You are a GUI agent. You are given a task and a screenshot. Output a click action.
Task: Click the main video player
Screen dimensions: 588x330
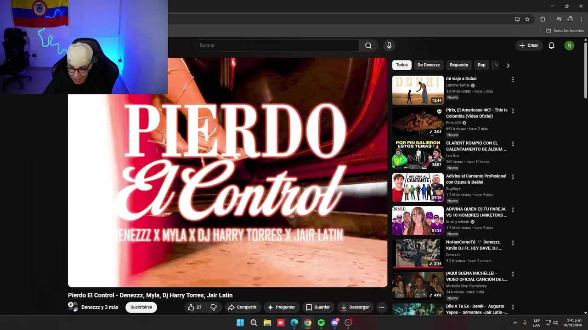228,172
